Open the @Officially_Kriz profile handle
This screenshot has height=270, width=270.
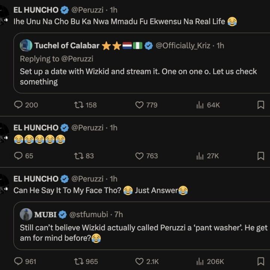[x=184, y=46]
